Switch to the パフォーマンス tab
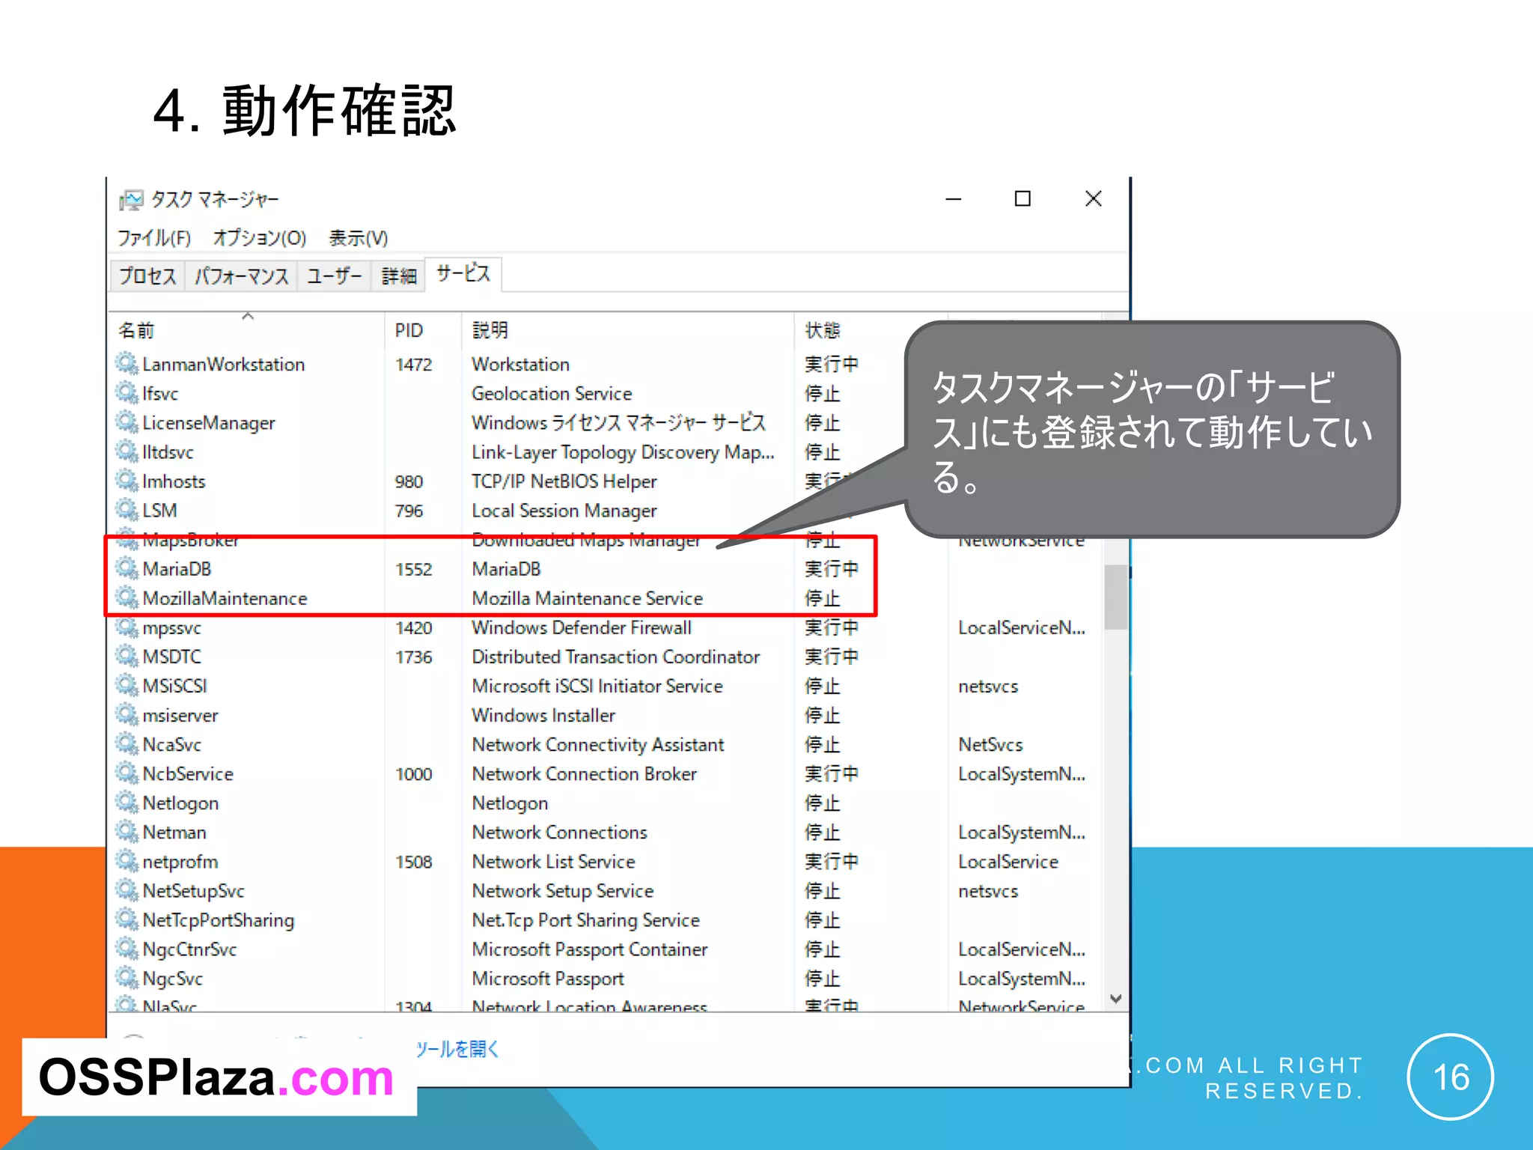This screenshot has width=1533, height=1150. [x=241, y=276]
